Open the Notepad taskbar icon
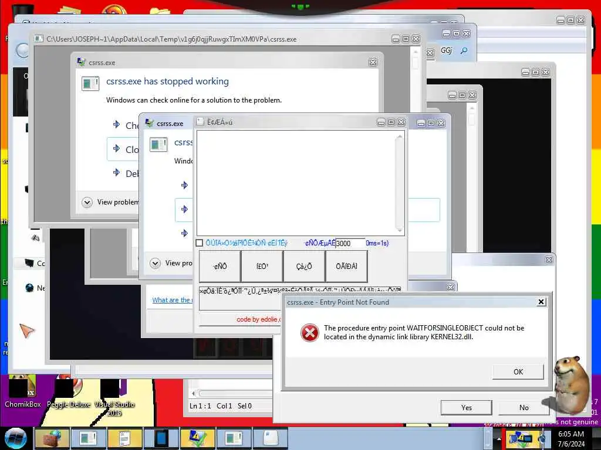Viewport: 601px width, 450px height. (124, 438)
